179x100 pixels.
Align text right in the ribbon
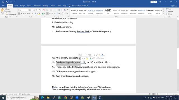click(52, 14)
